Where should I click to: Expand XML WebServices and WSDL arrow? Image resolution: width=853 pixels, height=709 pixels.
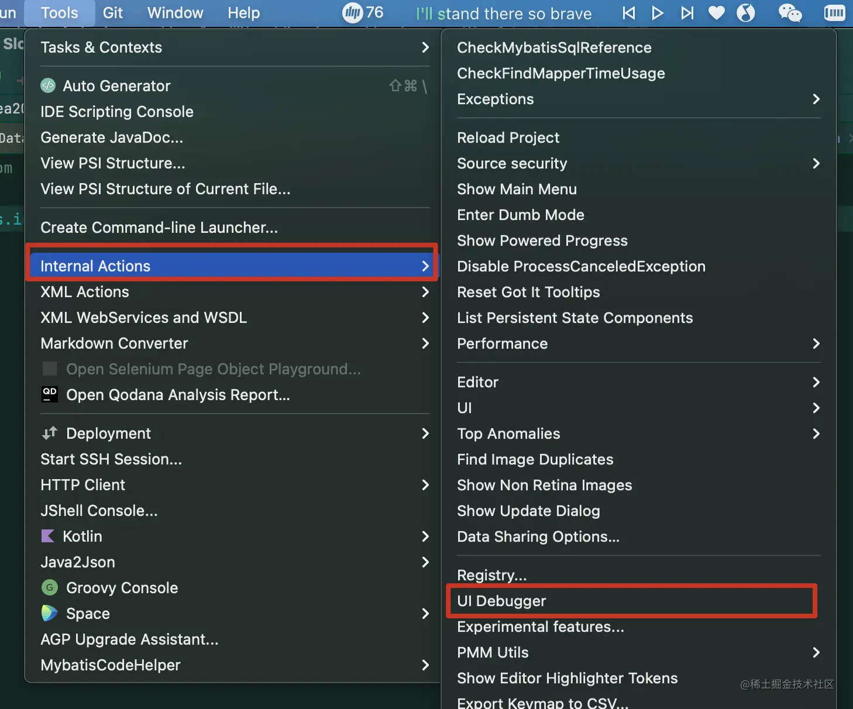coord(425,318)
